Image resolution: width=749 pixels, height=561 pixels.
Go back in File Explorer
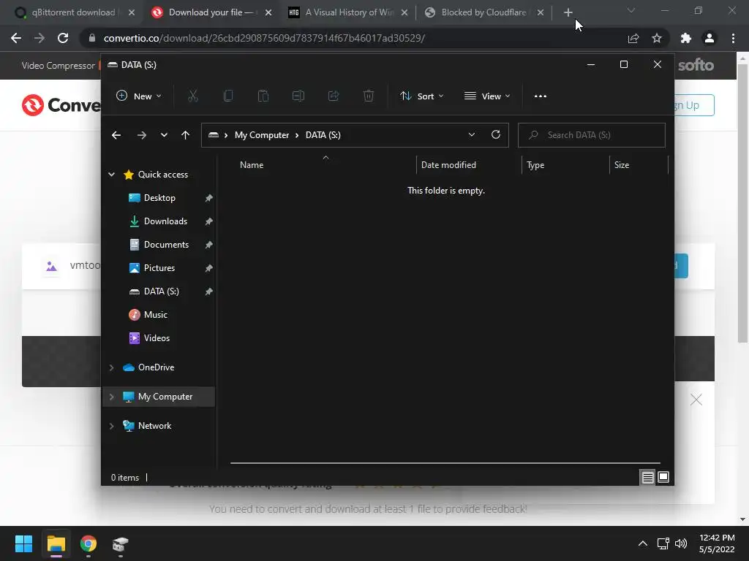[116, 135]
